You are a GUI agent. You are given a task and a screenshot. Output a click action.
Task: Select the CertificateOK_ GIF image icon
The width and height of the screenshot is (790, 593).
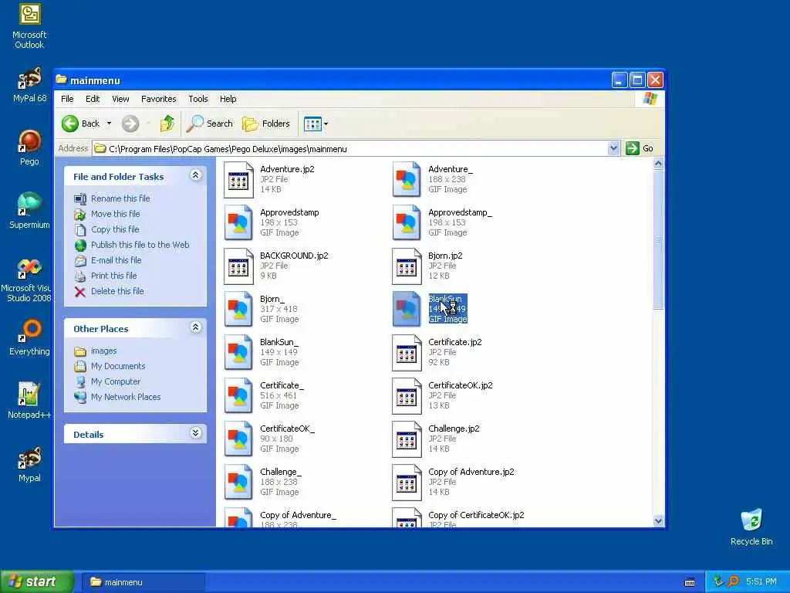[238, 439]
